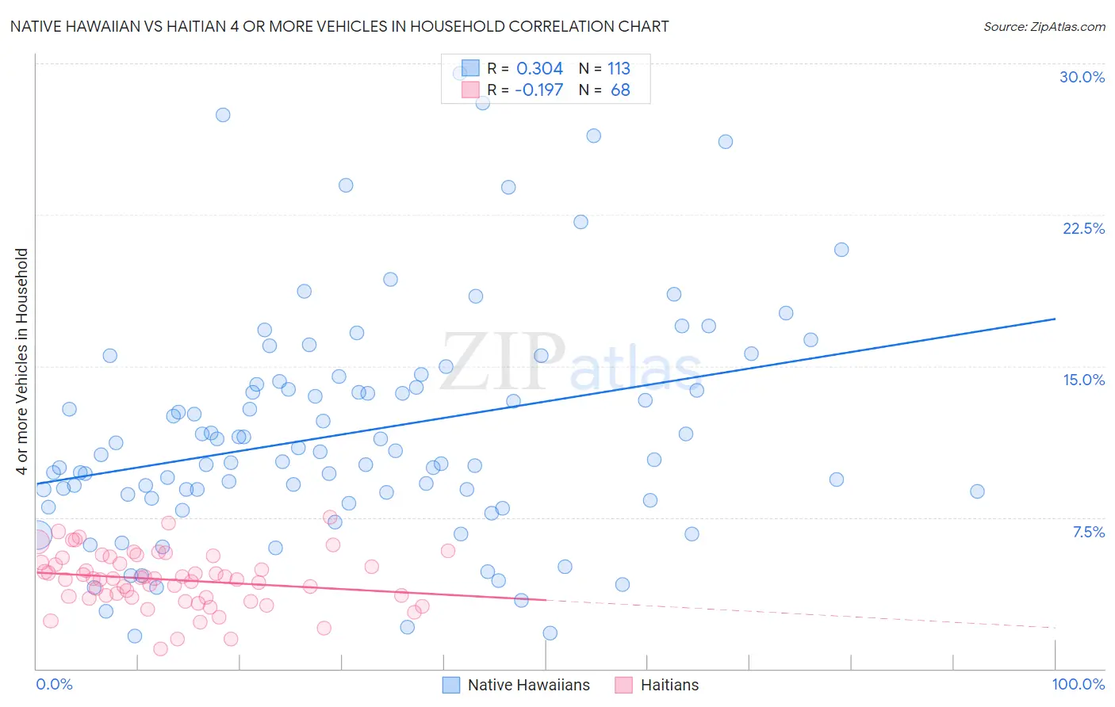Click the blue R = 0.304 correlation box
Viewport: 1115px width, 707px height.
pos(471,68)
